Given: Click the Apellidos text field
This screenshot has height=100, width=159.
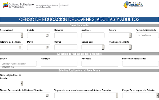Looking at the screenshot, I should [93, 35].
